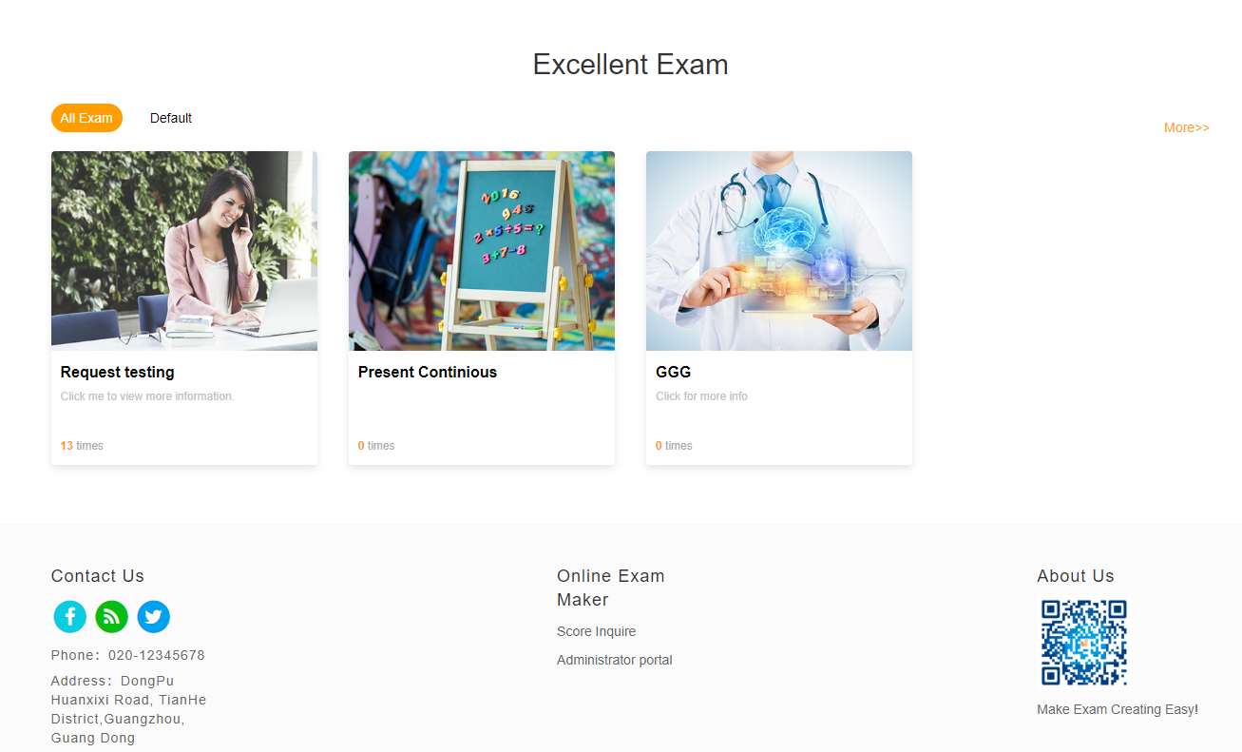1242x752 pixels.
Task: Click the 13 times count label
Action: pyautogui.click(x=82, y=446)
